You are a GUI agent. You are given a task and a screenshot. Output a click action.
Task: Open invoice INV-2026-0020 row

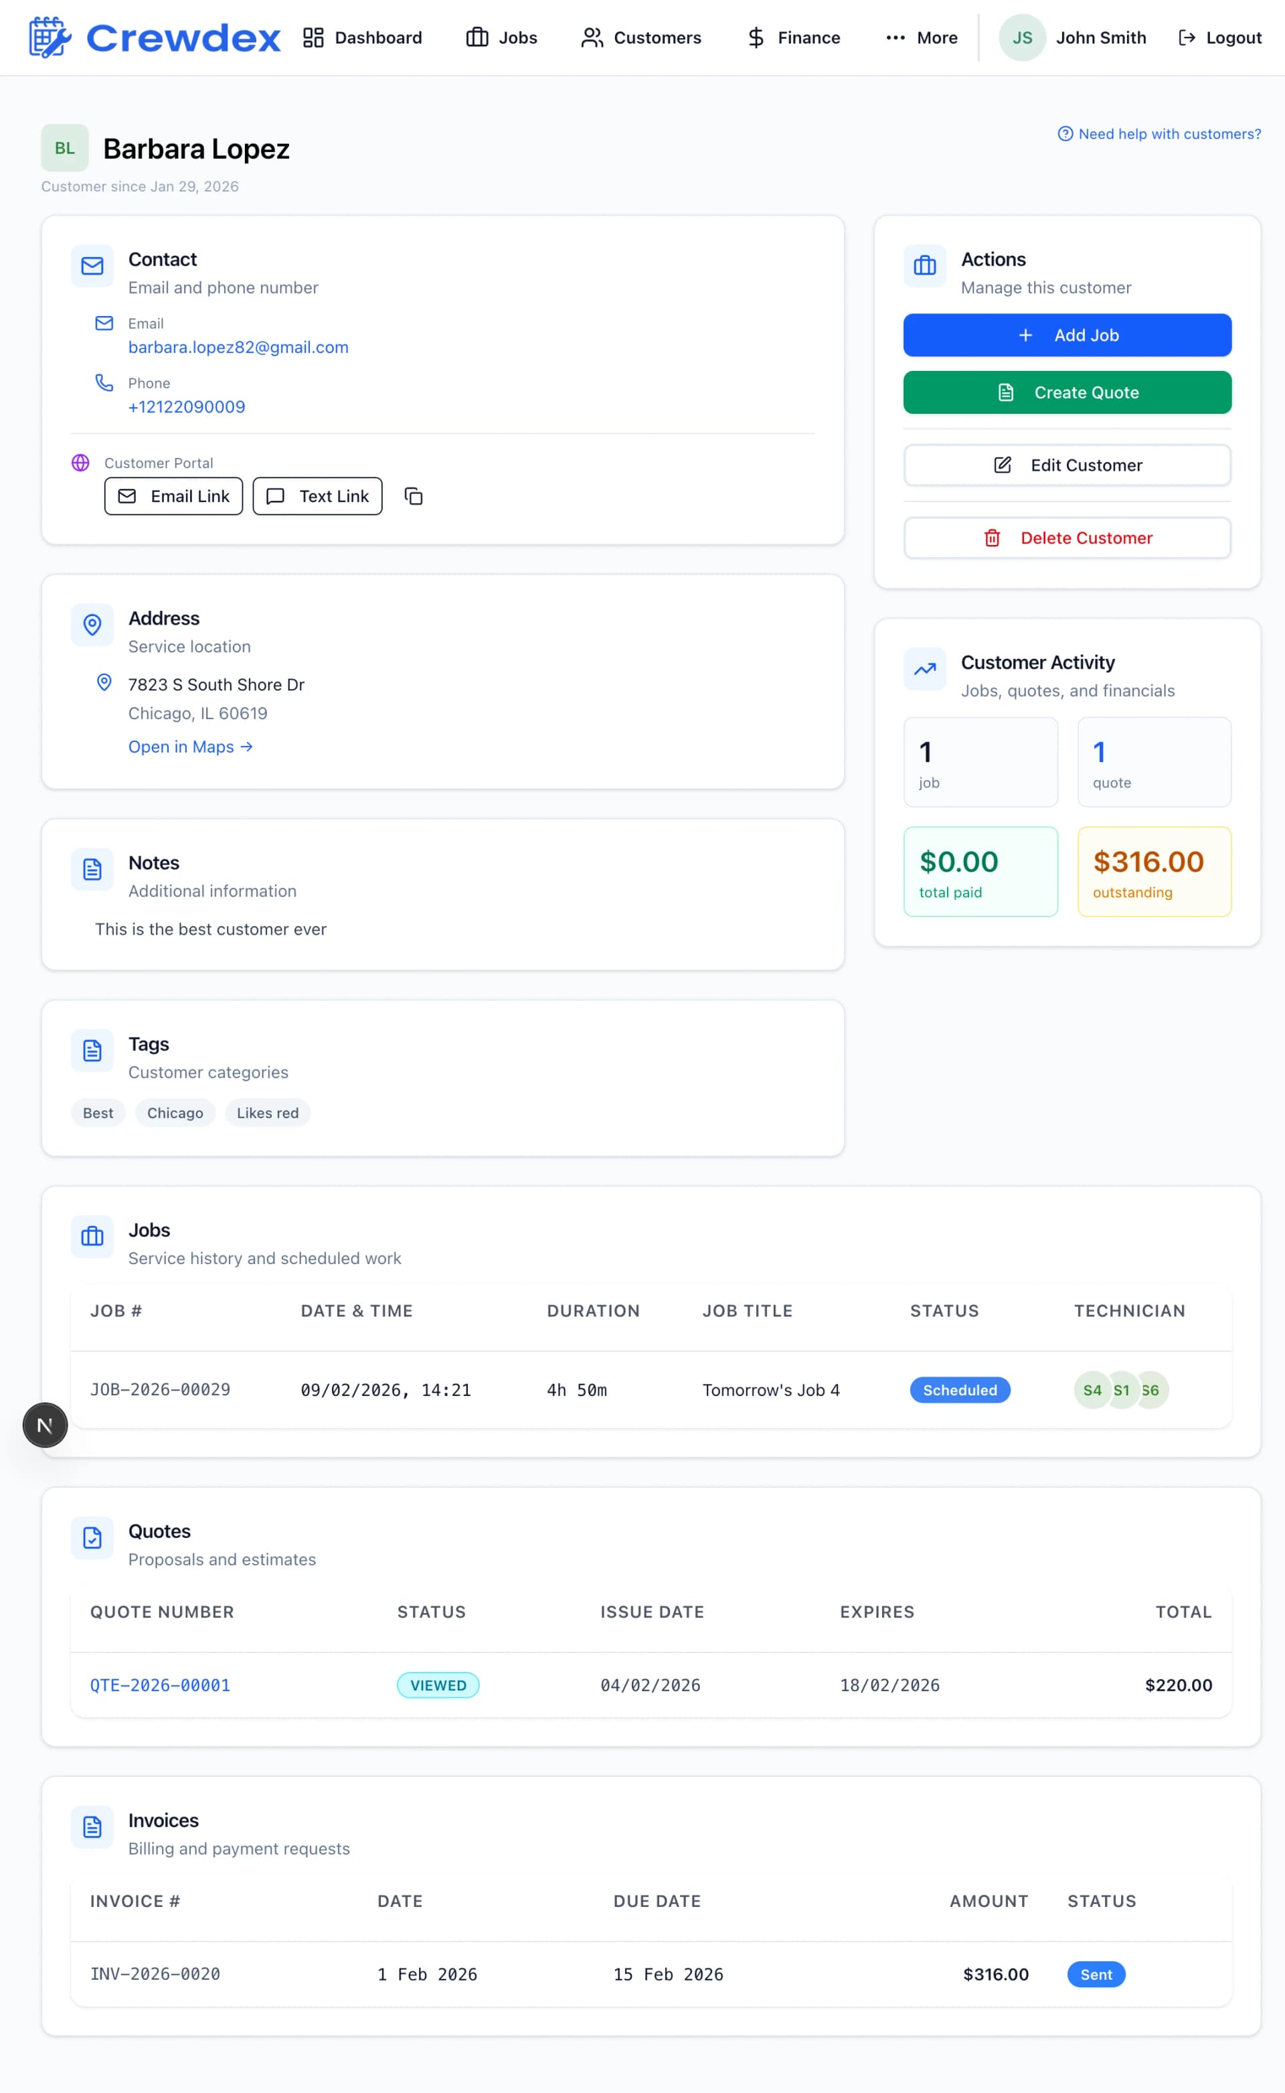(651, 1974)
